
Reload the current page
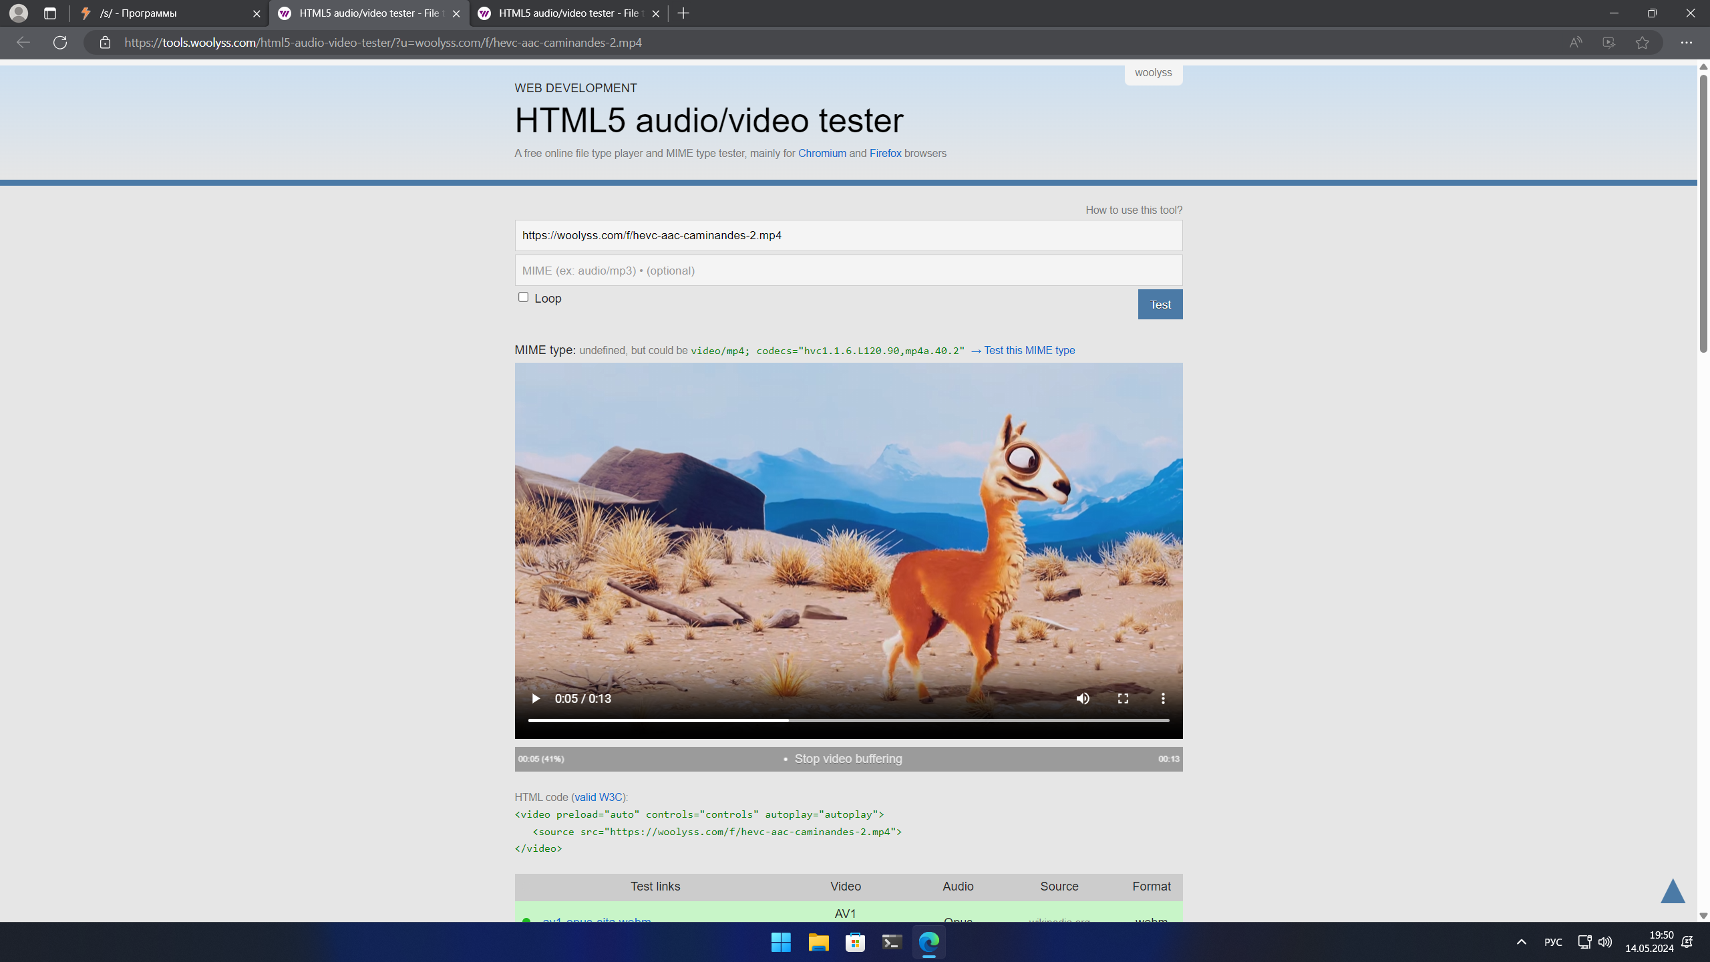(60, 42)
